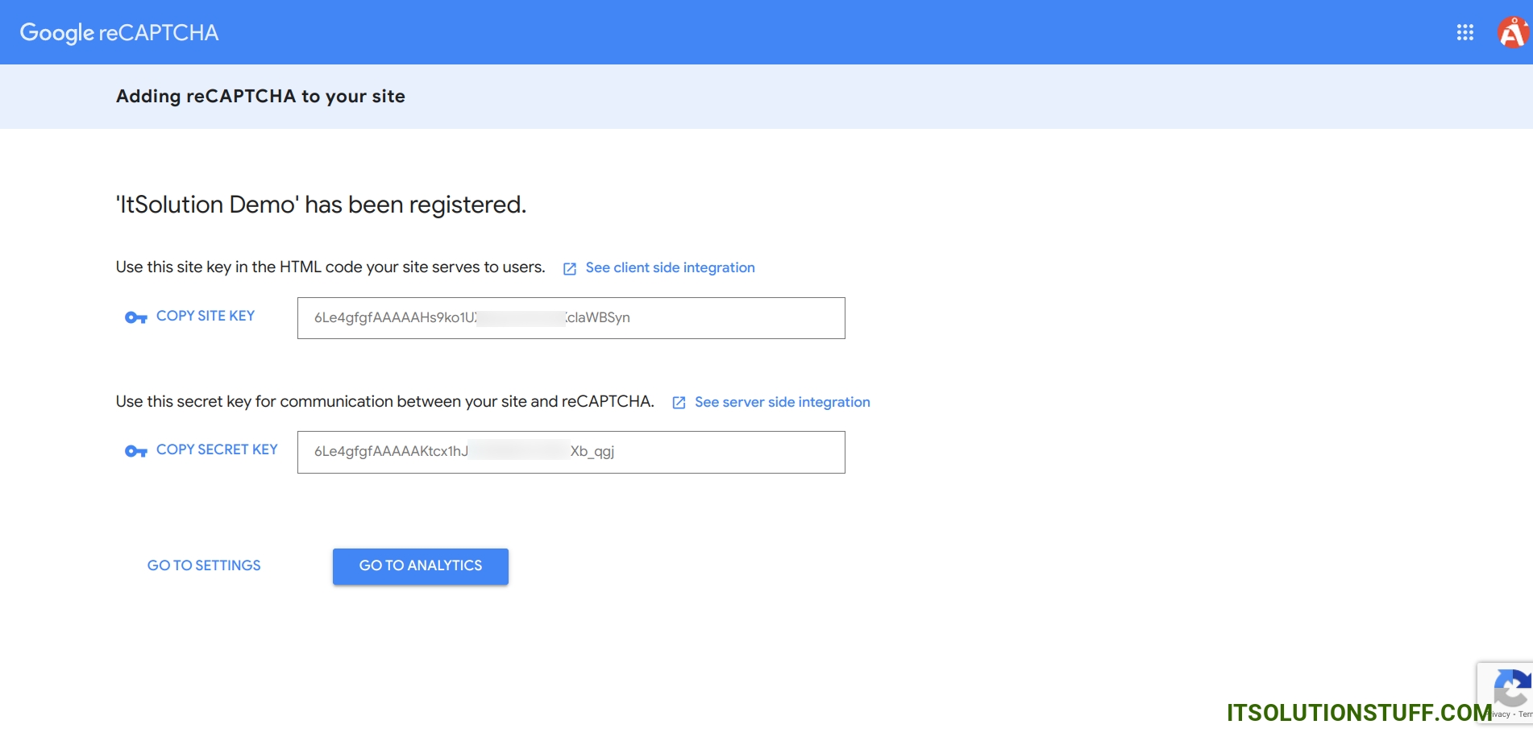This screenshot has height=737, width=1533.
Task: Open See server side integration link
Action: (x=782, y=402)
